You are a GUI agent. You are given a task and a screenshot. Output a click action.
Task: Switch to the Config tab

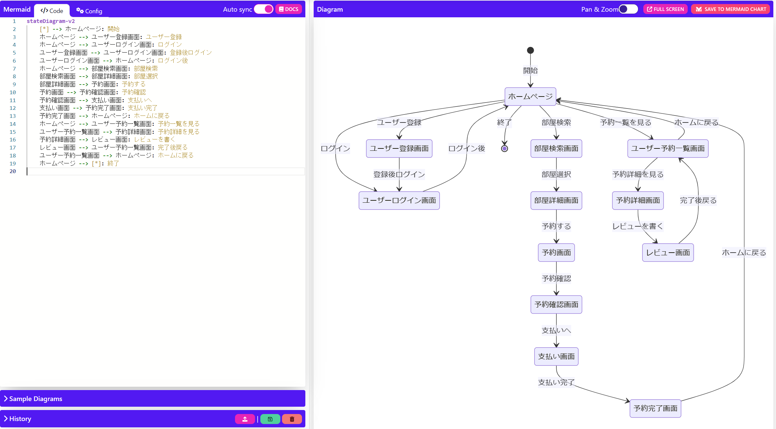89,11
